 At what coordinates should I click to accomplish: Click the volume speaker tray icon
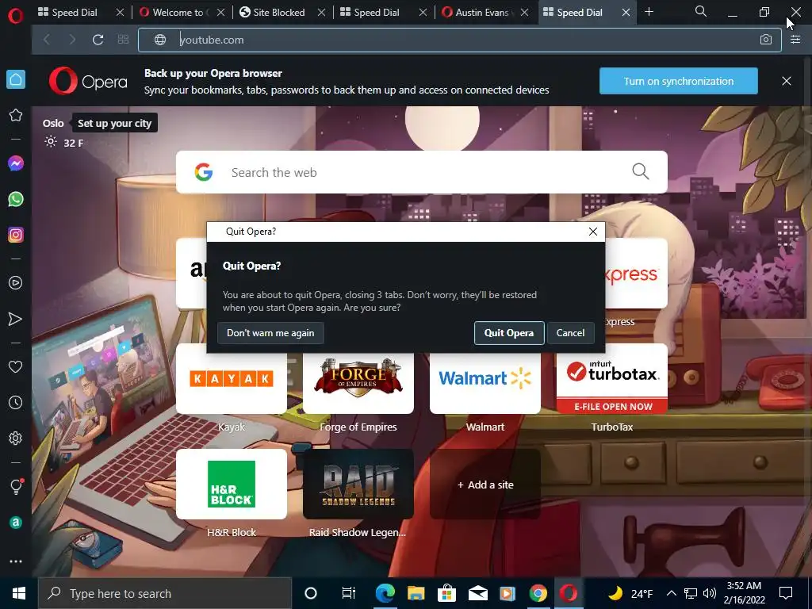[710, 593]
